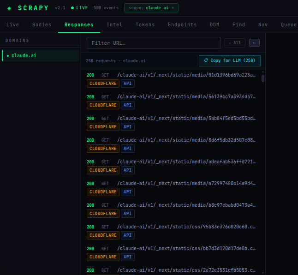Screen dimensions: 298x275
Task: Open the Intel tab
Action: tap(114, 24)
